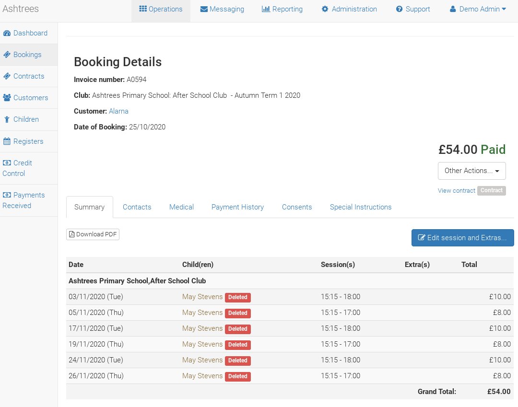Click the Deleted badge on 26/11/2020 row

coord(238,377)
